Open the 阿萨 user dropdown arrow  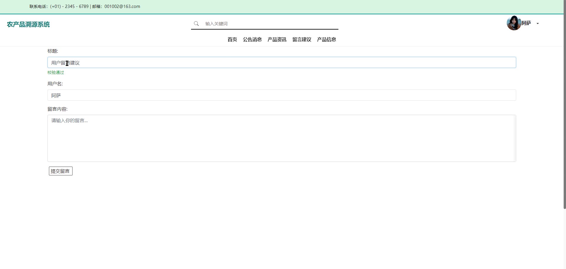(x=538, y=24)
